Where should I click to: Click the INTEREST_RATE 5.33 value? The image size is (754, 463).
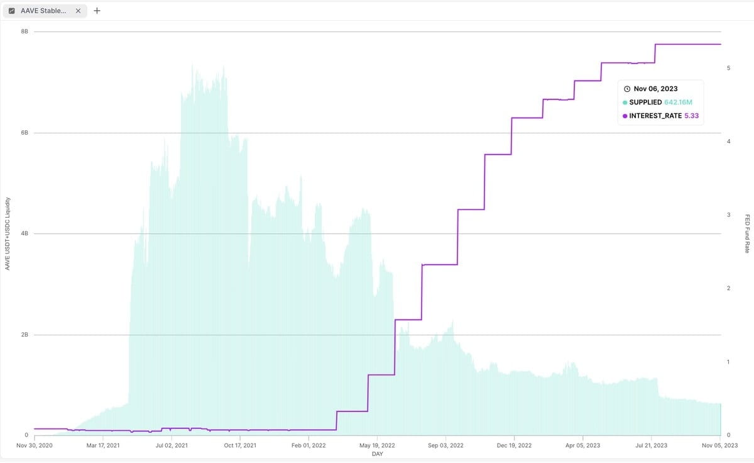[x=691, y=116]
